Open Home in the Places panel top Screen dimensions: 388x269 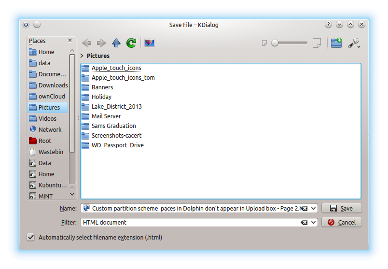(48, 52)
